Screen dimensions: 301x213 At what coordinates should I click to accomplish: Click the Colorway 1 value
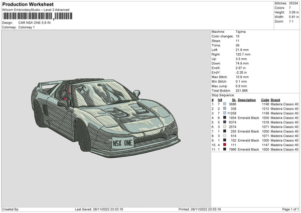(26, 27)
